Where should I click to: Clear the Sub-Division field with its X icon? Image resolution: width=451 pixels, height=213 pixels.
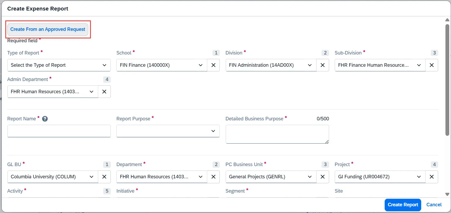432,65
